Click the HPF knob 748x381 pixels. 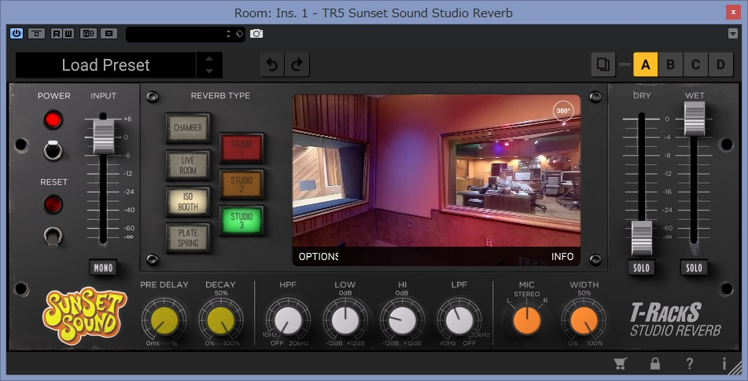click(288, 321)
